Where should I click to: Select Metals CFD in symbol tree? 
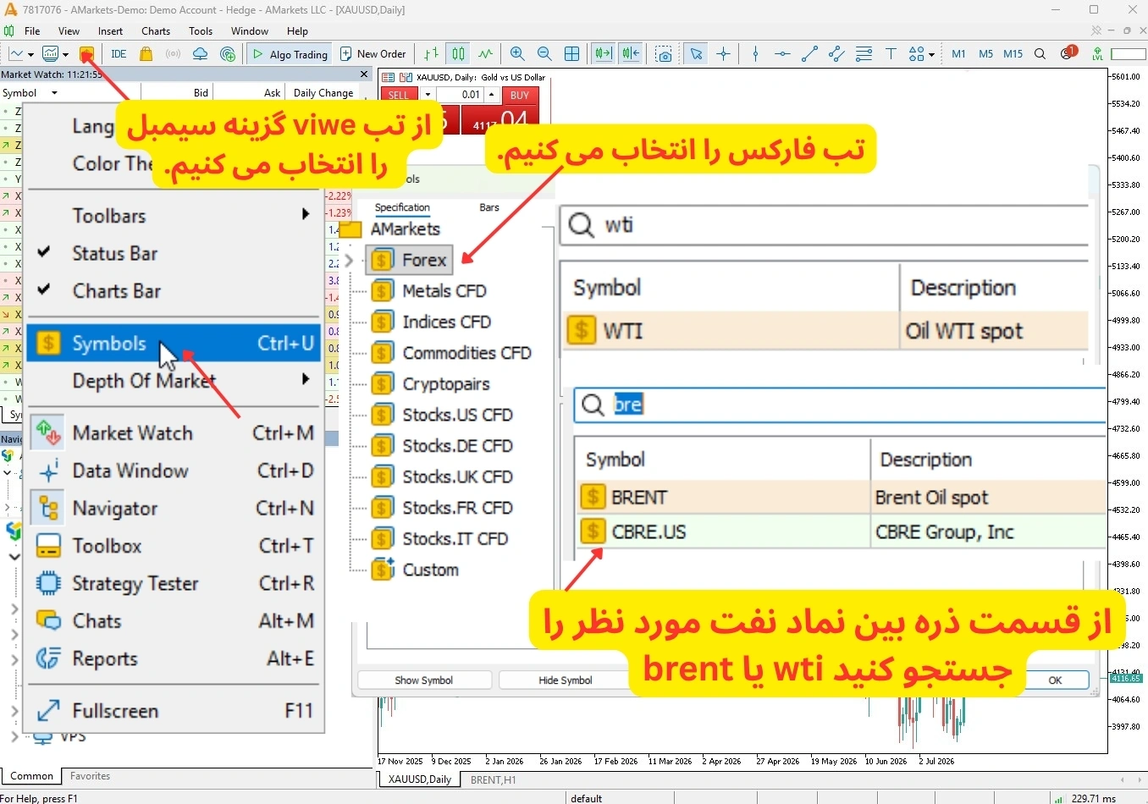(x=444, y=290)
